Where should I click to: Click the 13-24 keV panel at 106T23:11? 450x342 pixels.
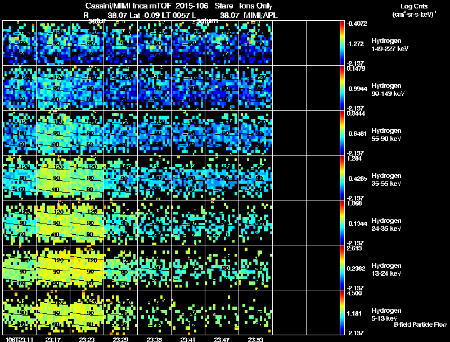coord(20,267)
